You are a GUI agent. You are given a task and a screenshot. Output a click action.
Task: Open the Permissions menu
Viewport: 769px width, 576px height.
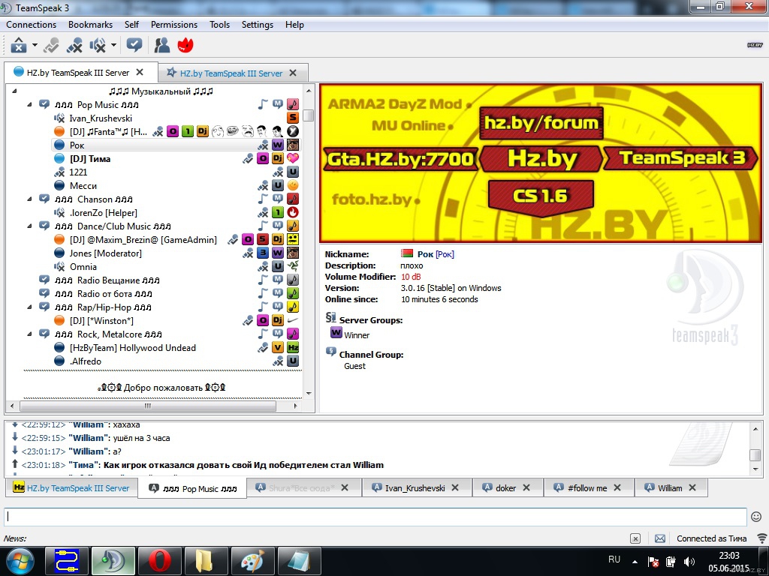pyautogui.click(x=174, y=25)
